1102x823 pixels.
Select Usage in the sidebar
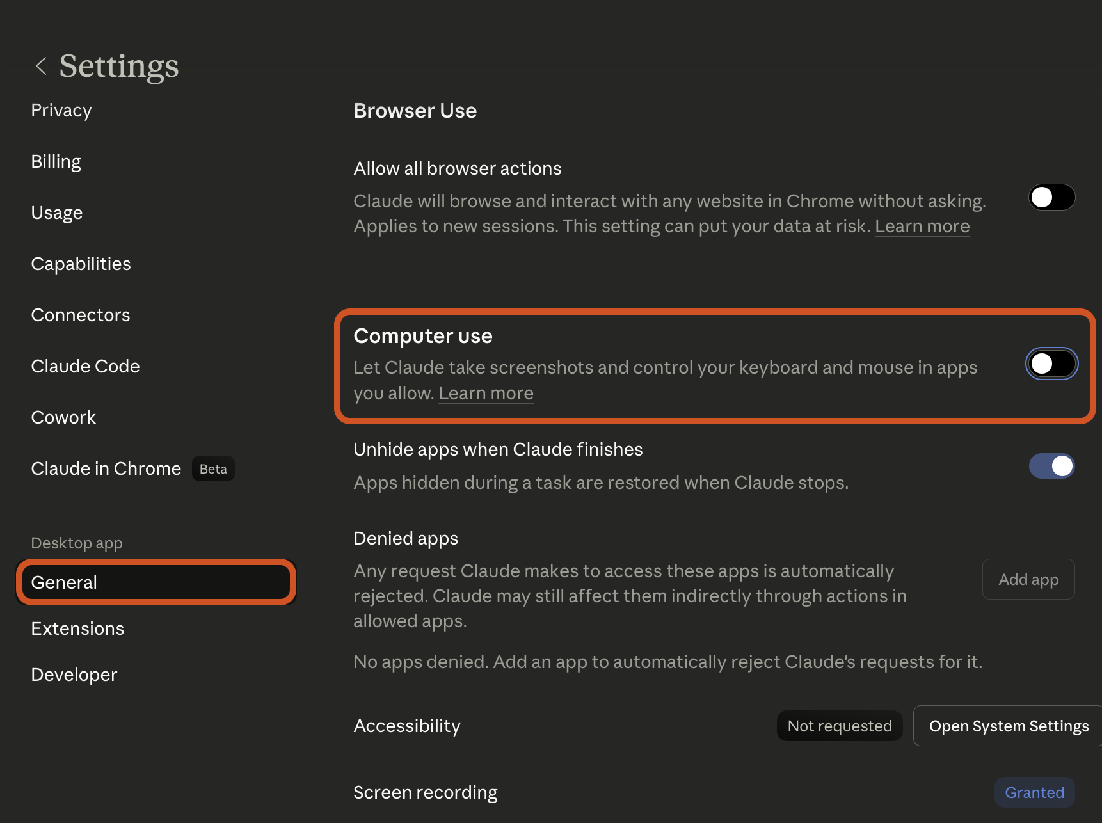pos(57,213)
